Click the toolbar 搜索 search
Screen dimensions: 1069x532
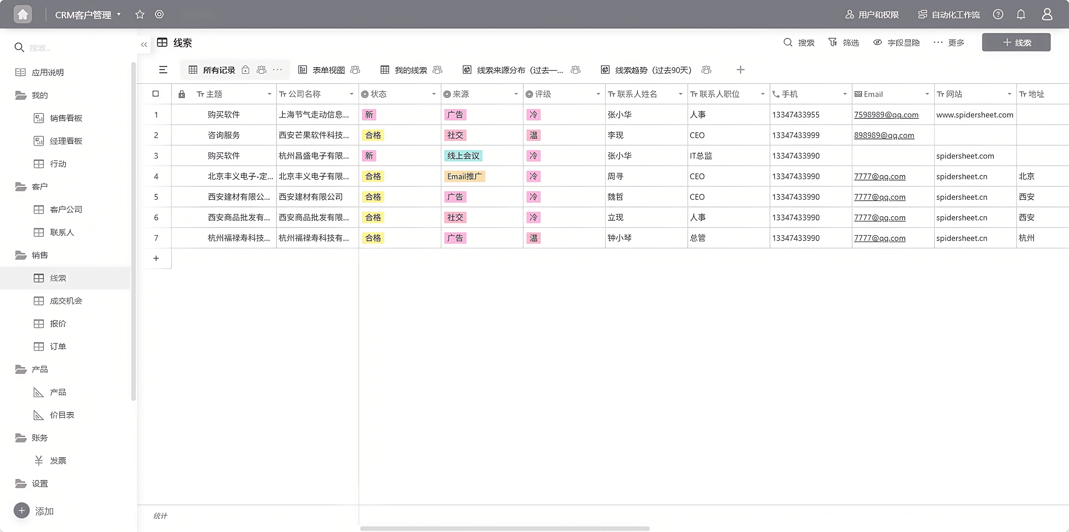pyautogui.click(x=799, y=43)
